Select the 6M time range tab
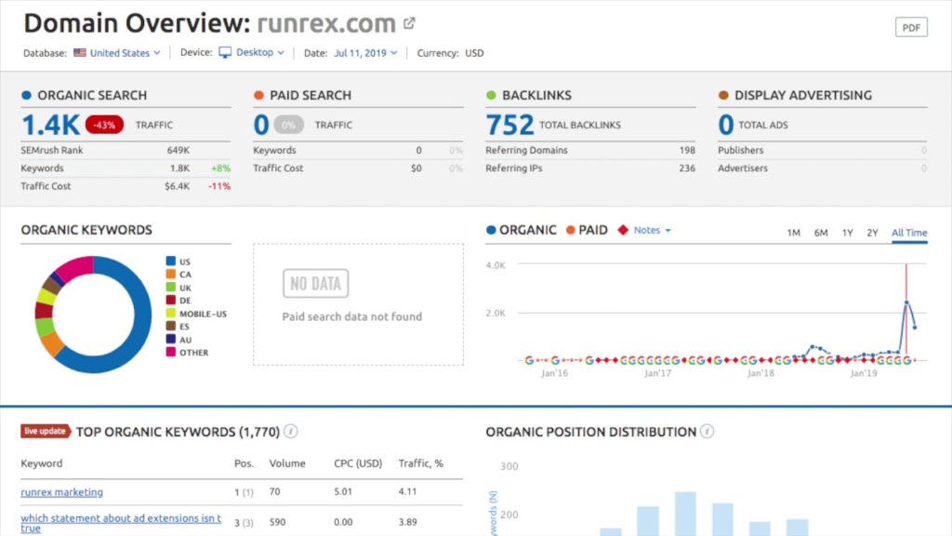The width and height of the screenshot is (952, 536). pos(821,233)
